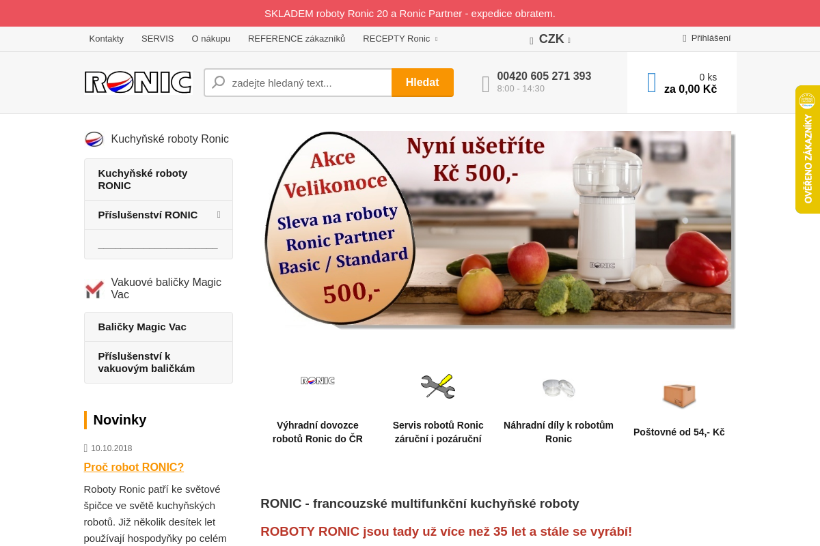Click the RONIC logo in header
Image resolution: width=820 pixels, height=546 pixels.
coord(138,83)
